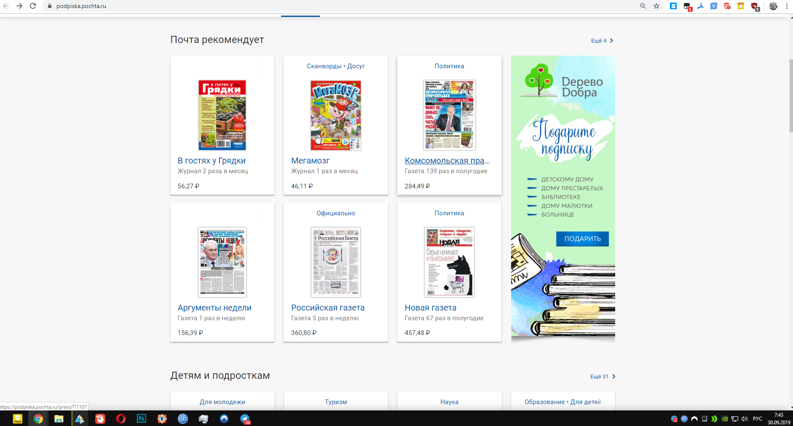Select 'Образование' category link
The image size is (793, 426).
tap(544, 402)
